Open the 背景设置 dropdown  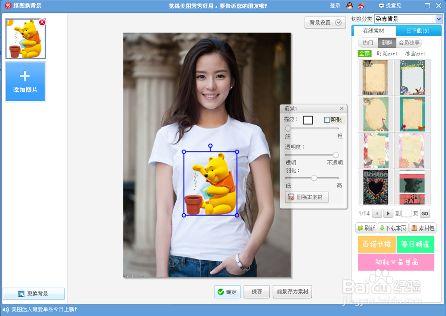325,22
